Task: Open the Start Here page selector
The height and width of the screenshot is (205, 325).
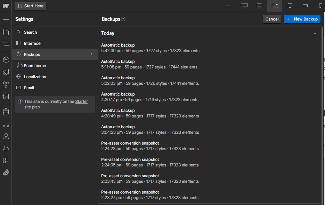Action: [31, 6]
